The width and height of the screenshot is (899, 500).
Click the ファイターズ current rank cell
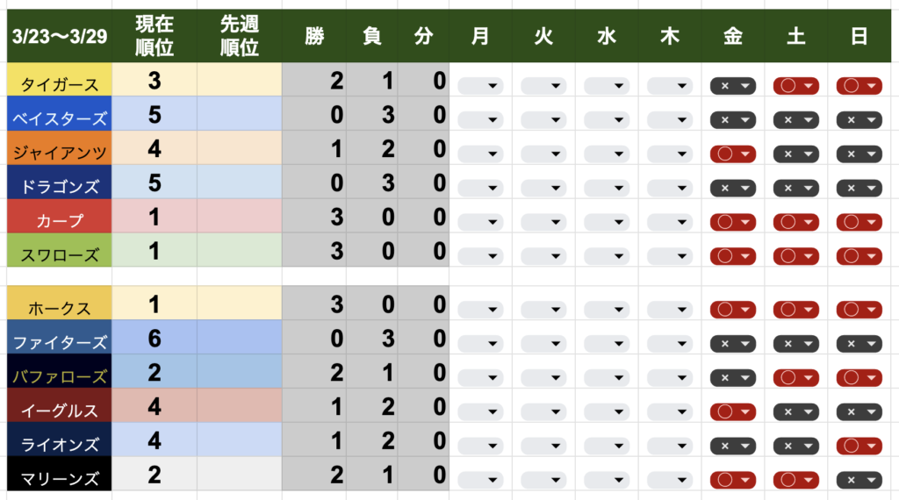click(x=155, y=338)
